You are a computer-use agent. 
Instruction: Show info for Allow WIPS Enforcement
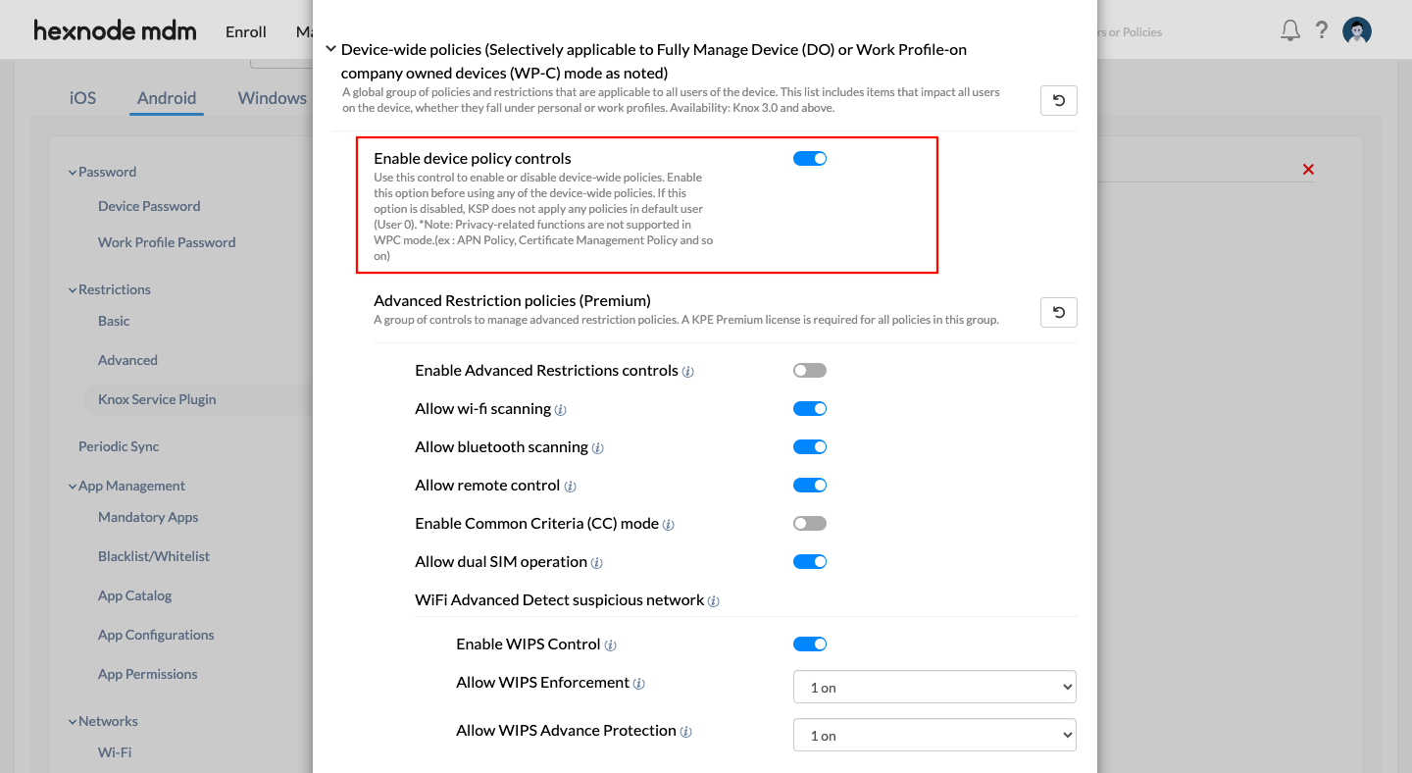[639, 684]
